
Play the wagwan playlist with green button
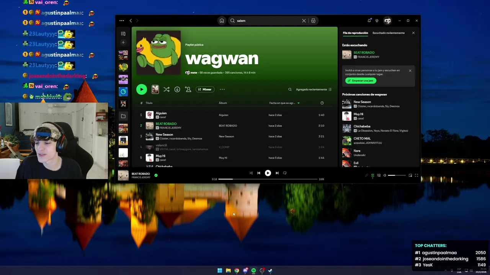141,89
